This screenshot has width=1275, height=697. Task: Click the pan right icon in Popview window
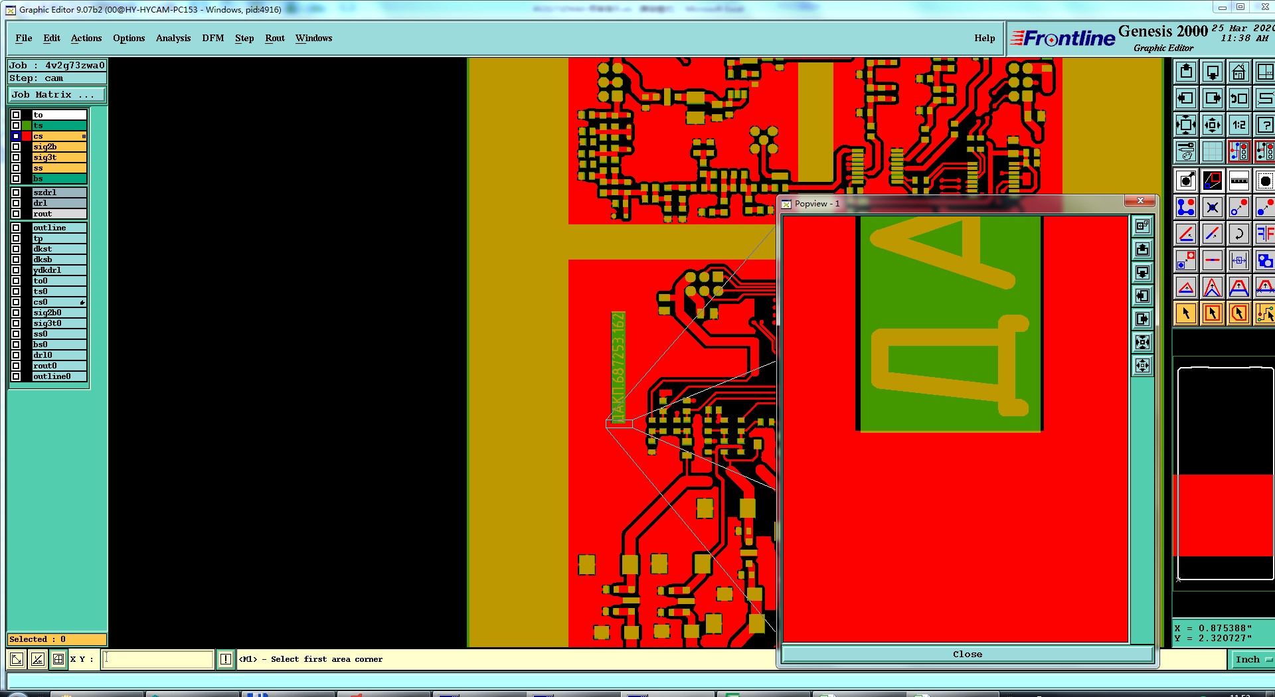click(1142, 319)
